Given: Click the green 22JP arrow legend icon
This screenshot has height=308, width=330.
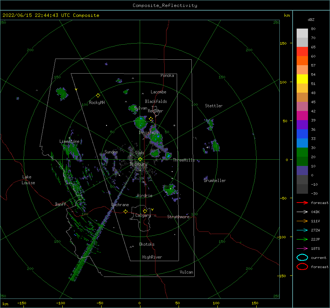Looking at the screenshot, I should [x=302, y=239].
